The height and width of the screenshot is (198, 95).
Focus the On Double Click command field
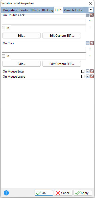point(44,21)
